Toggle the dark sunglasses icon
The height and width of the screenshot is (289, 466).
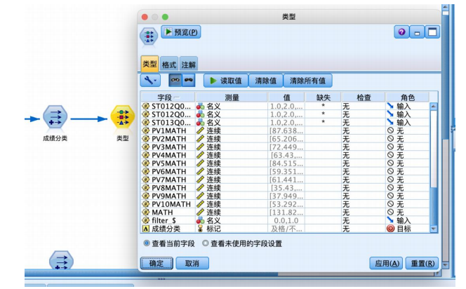[x=189, y=80]
